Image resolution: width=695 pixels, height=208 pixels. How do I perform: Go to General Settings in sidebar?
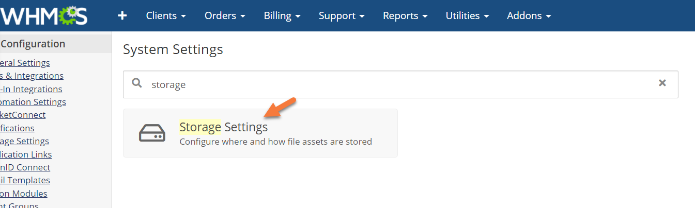[25, 63]
